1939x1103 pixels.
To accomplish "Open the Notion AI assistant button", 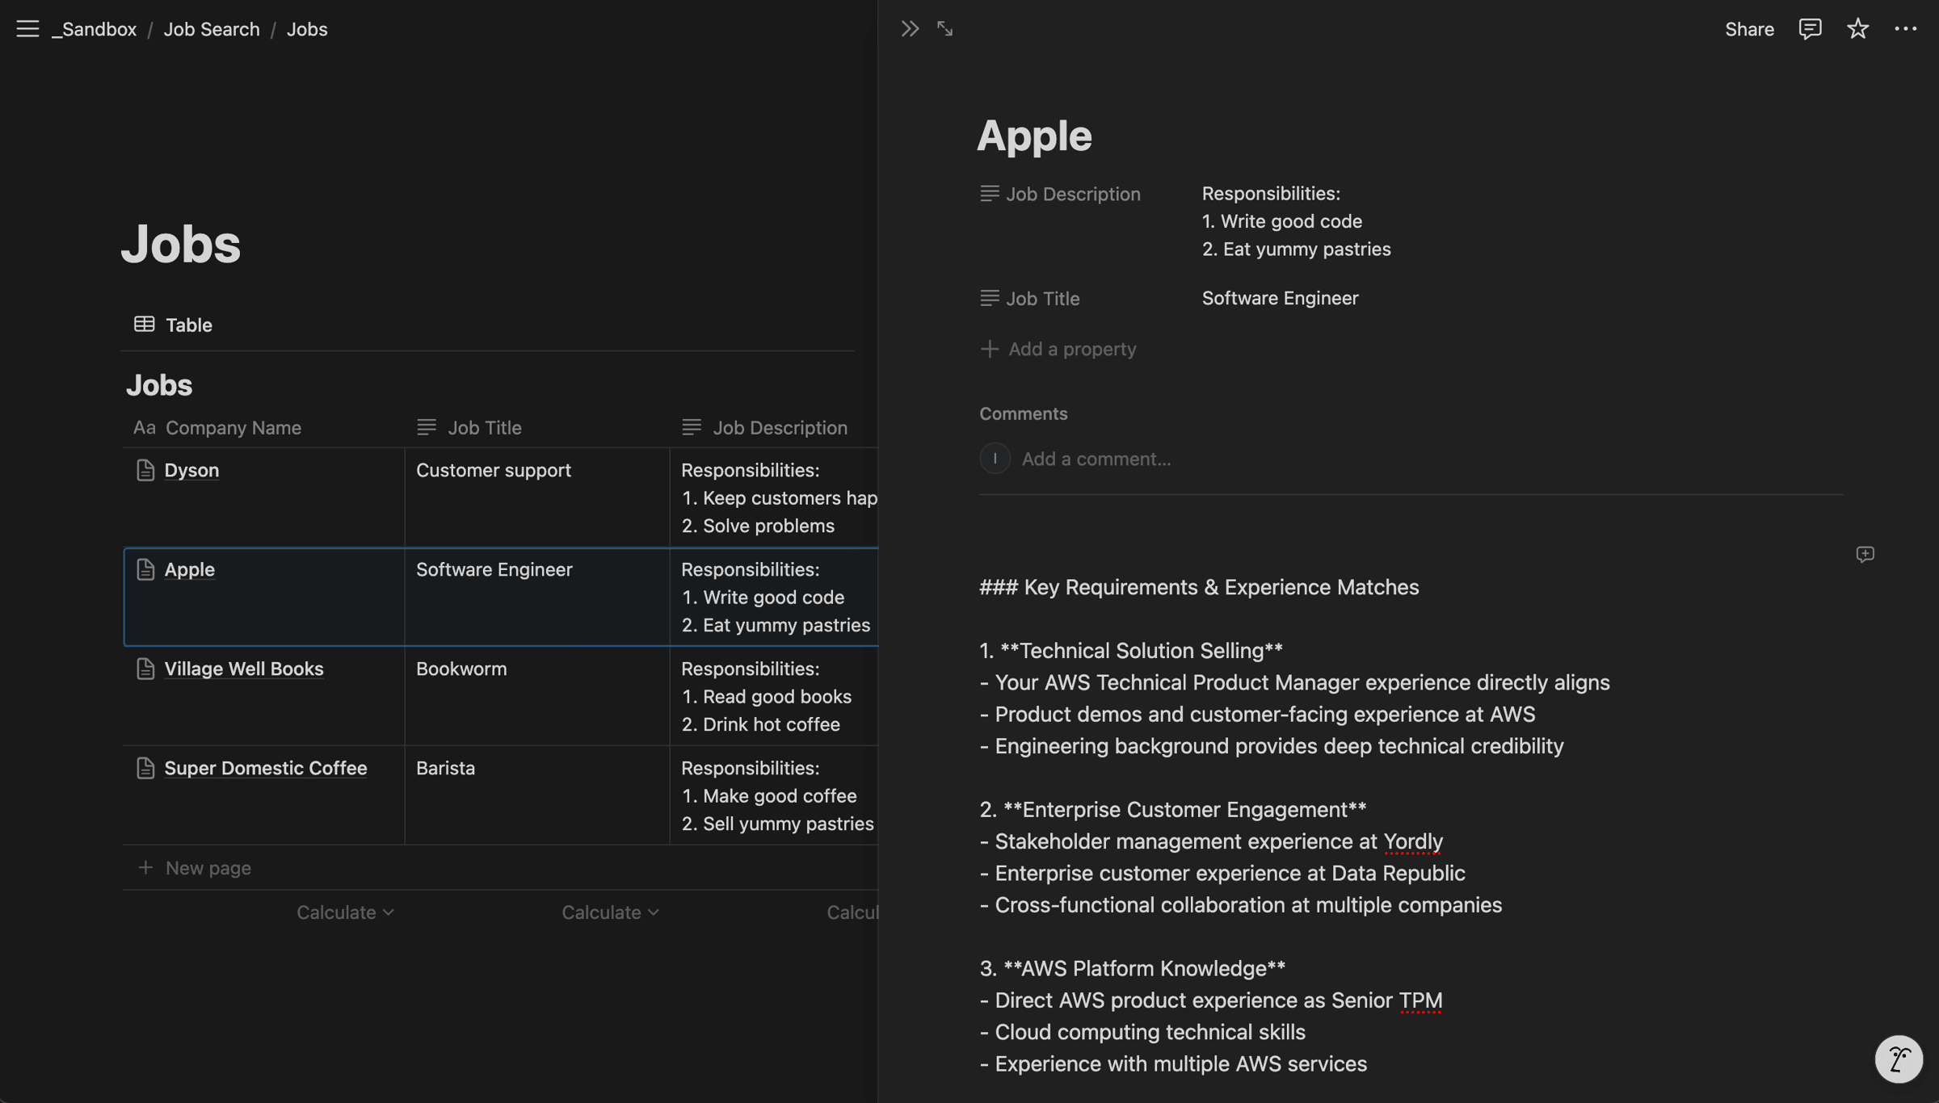I will pos(1899,1059).
